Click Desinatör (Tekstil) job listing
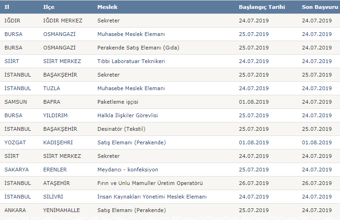 point(121,129)
